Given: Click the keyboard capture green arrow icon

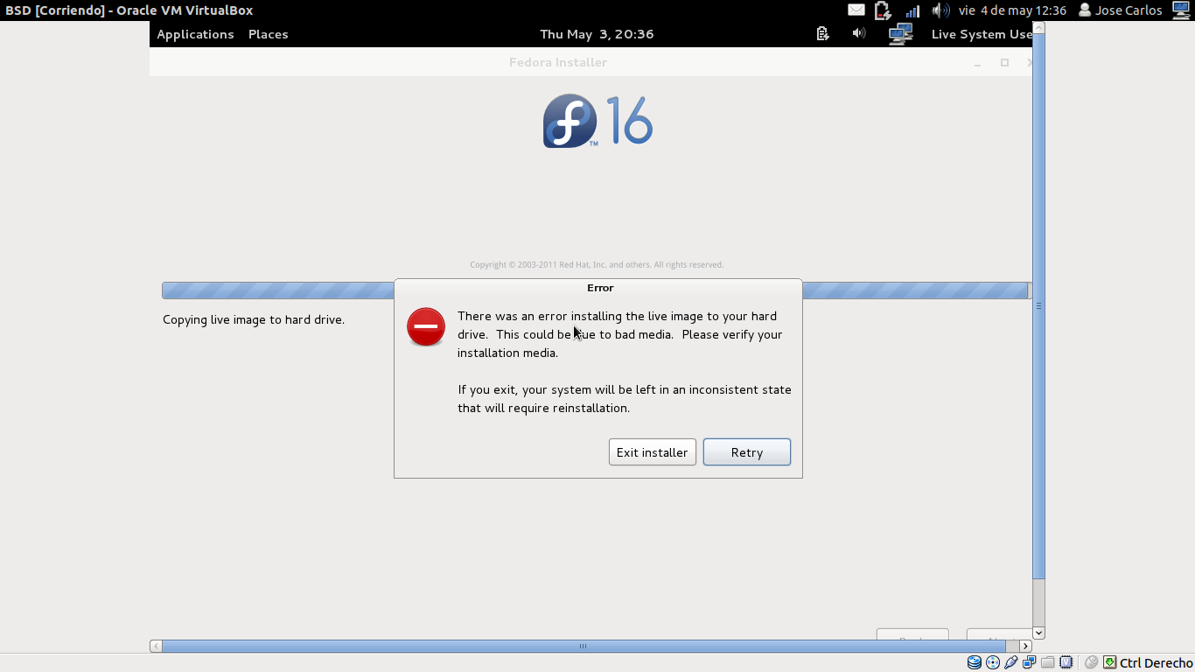Looking at the screenshot, I should click(x=1109, y=662).
